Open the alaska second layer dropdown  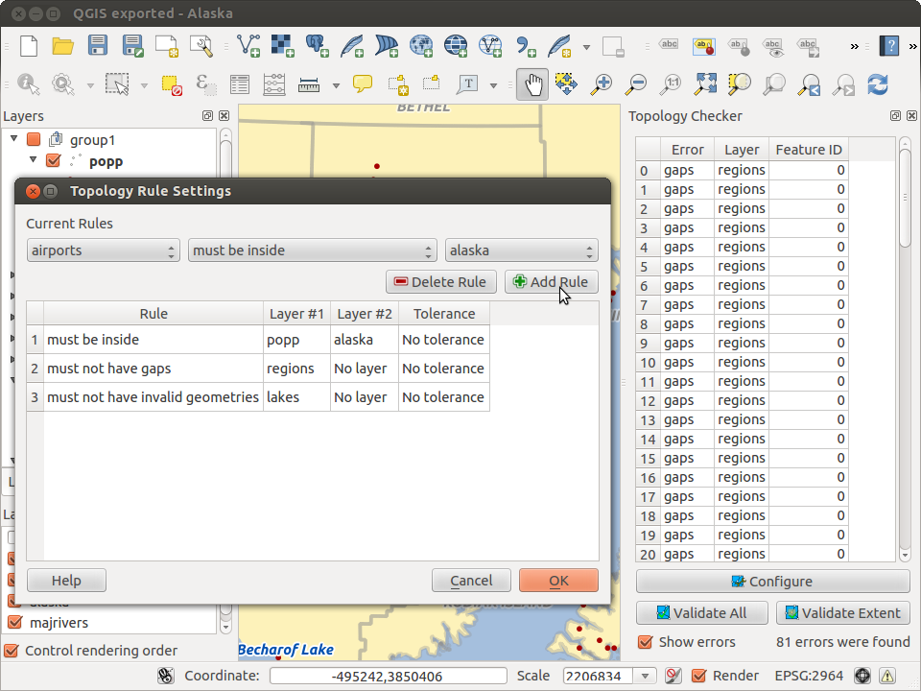tap(521, 250)
